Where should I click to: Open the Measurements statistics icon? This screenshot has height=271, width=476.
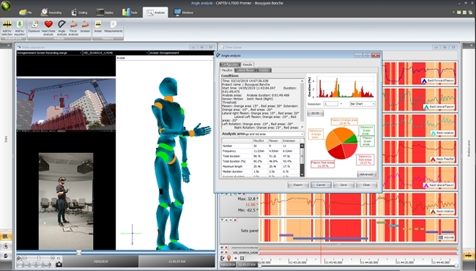(114, 26)
